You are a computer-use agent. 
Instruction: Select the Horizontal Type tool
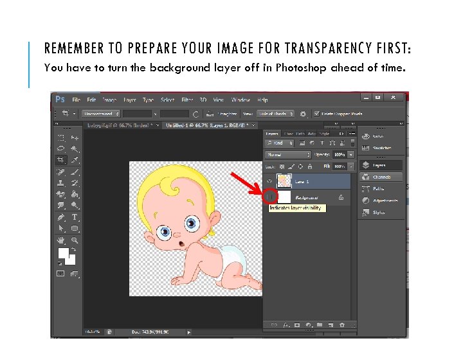coord(75,217)
